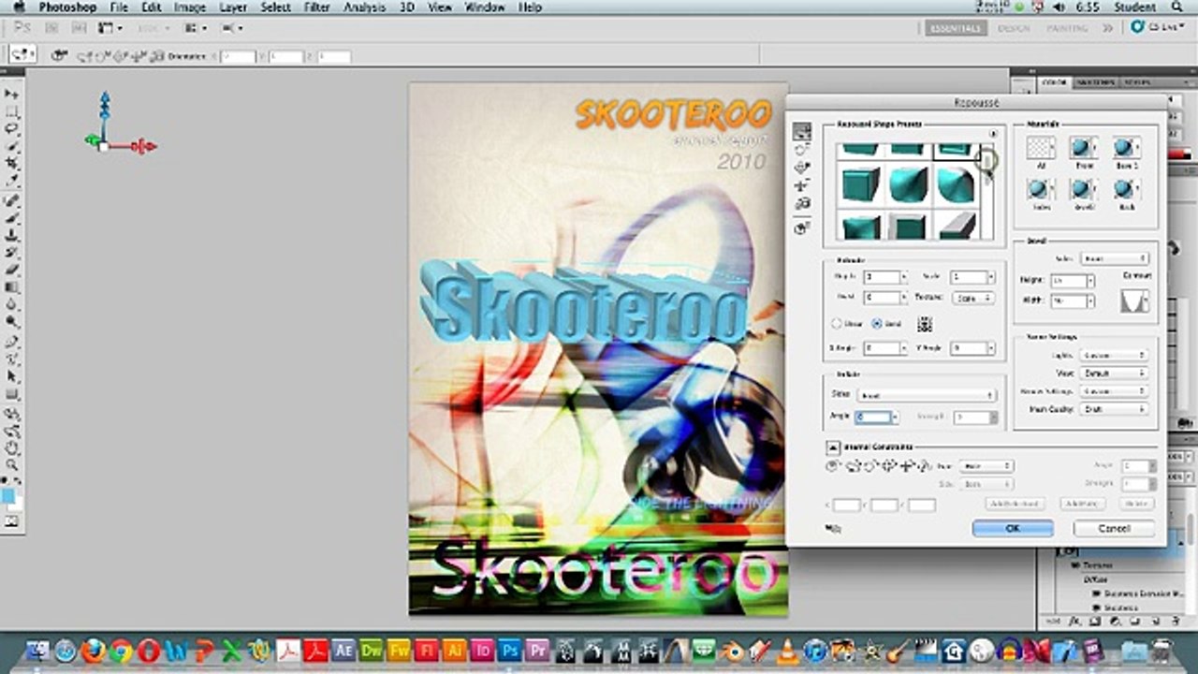Select the Front material thumbnail
The height and width of the screenshot is (674, 1198).
1084,147
